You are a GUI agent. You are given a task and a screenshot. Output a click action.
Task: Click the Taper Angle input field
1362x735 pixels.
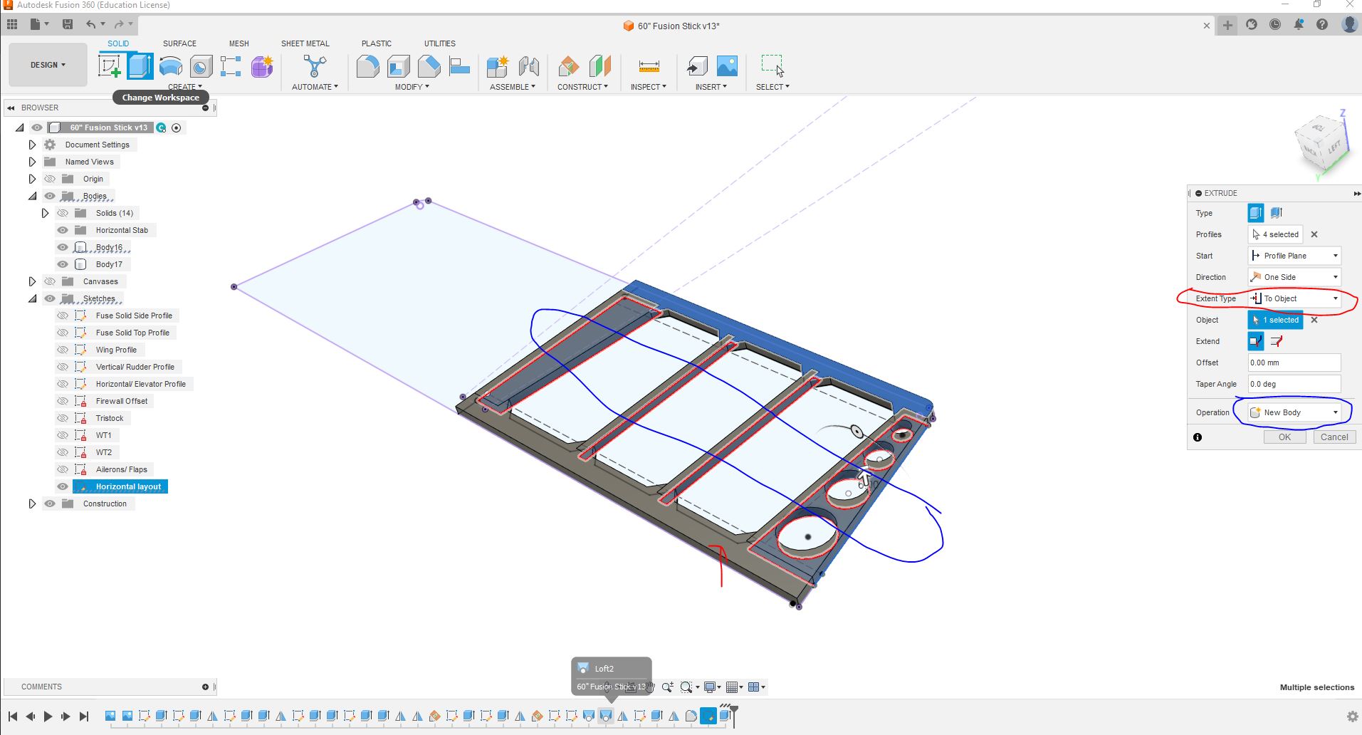(1294, 384)
